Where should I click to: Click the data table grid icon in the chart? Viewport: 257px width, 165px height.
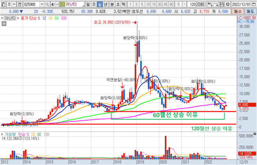[x=4, y=24]
